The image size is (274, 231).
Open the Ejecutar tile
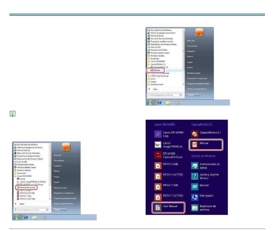point(200,186)
